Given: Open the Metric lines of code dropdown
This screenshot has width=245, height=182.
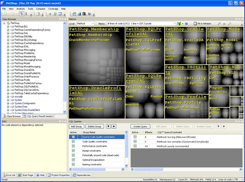Looking at the screenshot, I should click(141, 24).
